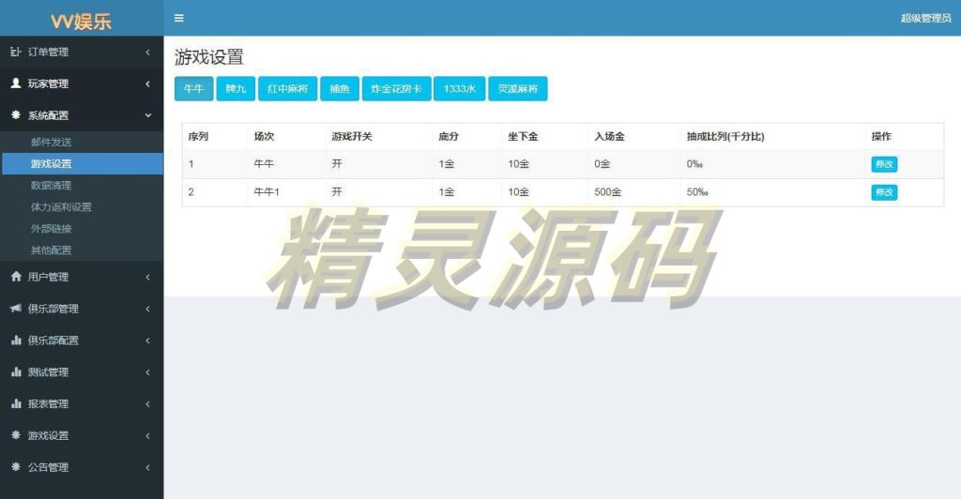Select the 牌九 game button
Image resolution: width=961 pixels, height=499 pixels.
tap(236, 89)
